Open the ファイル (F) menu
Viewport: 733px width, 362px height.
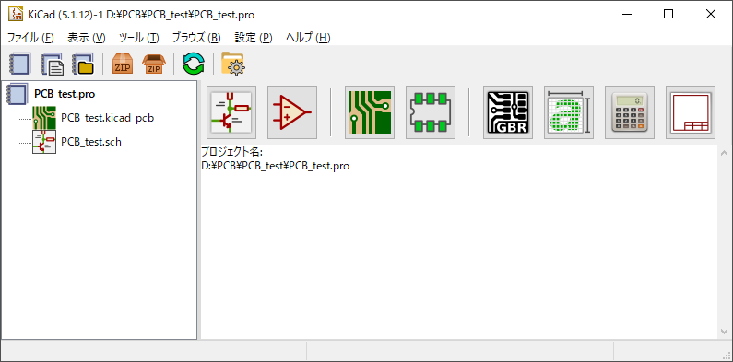click(x=30, y=38)
